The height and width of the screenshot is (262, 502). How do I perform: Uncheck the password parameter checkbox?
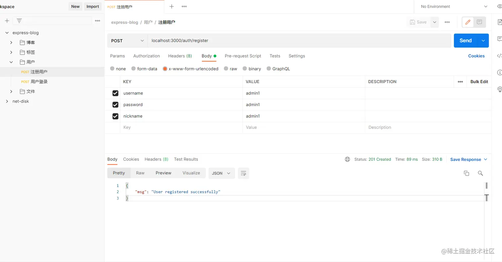[x=115, y=105]
